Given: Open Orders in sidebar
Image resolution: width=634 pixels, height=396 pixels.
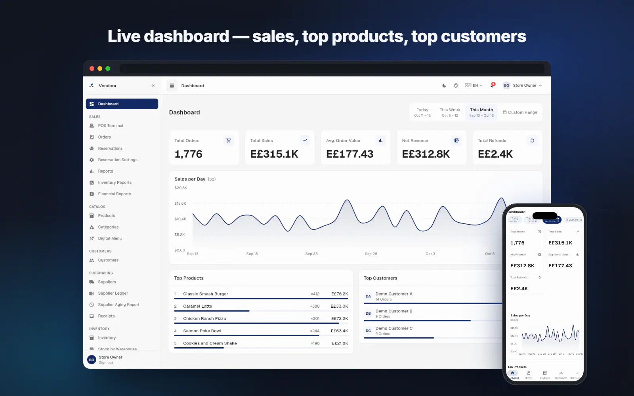Looking at the screenshot, I should pyautogui.click(x=122, y=137).
